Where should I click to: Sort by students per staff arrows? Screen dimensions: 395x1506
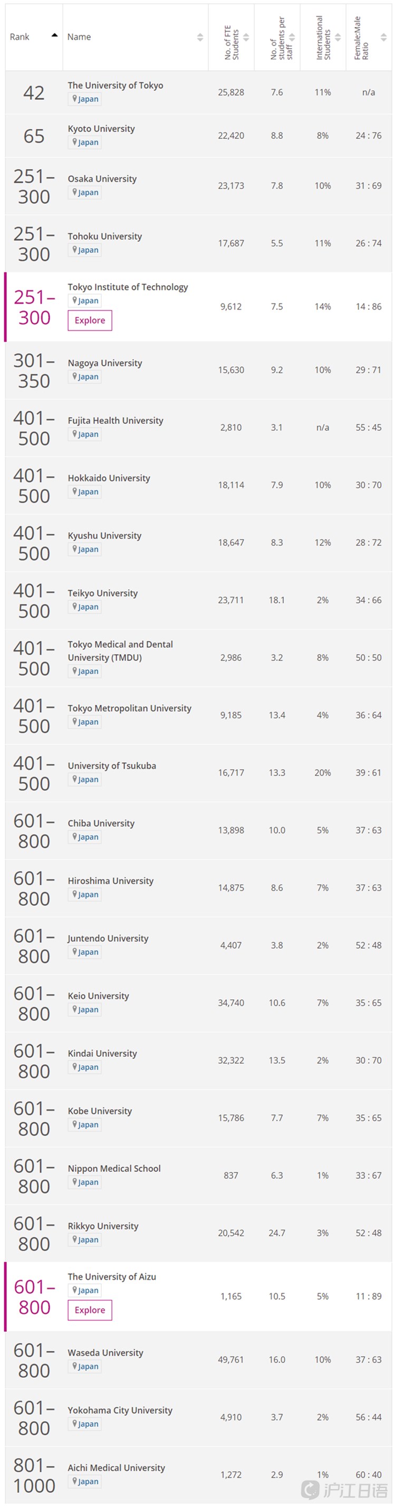[x=292, y=37]
